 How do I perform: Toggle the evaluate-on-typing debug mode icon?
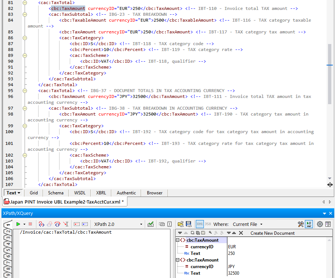point(309,224)
